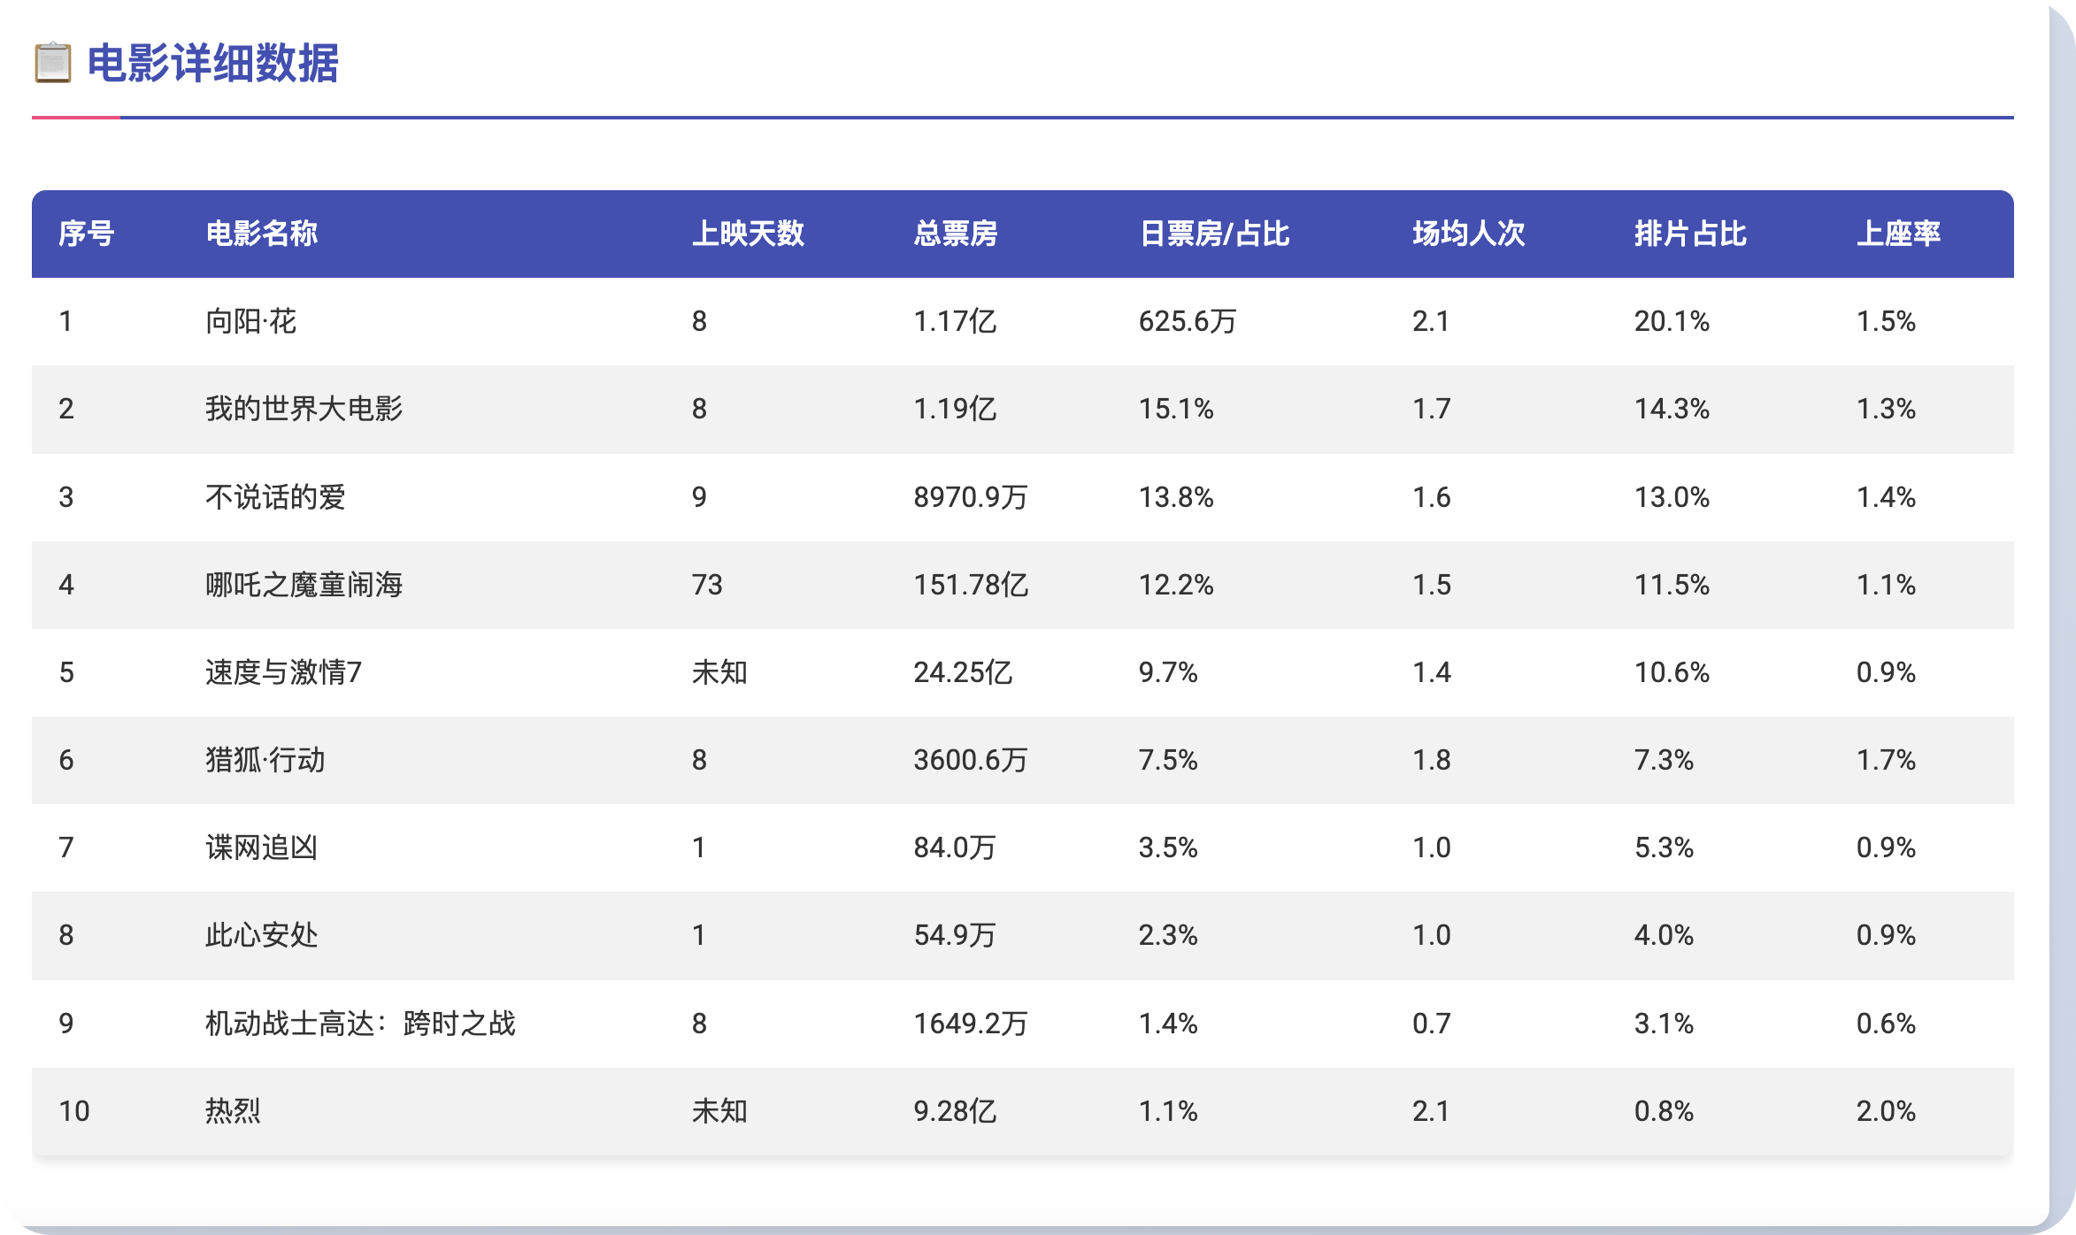Screen dimensions: 2076x1235
Task: Click the movie name 向阳·花
Action: [x=250, y=321]
